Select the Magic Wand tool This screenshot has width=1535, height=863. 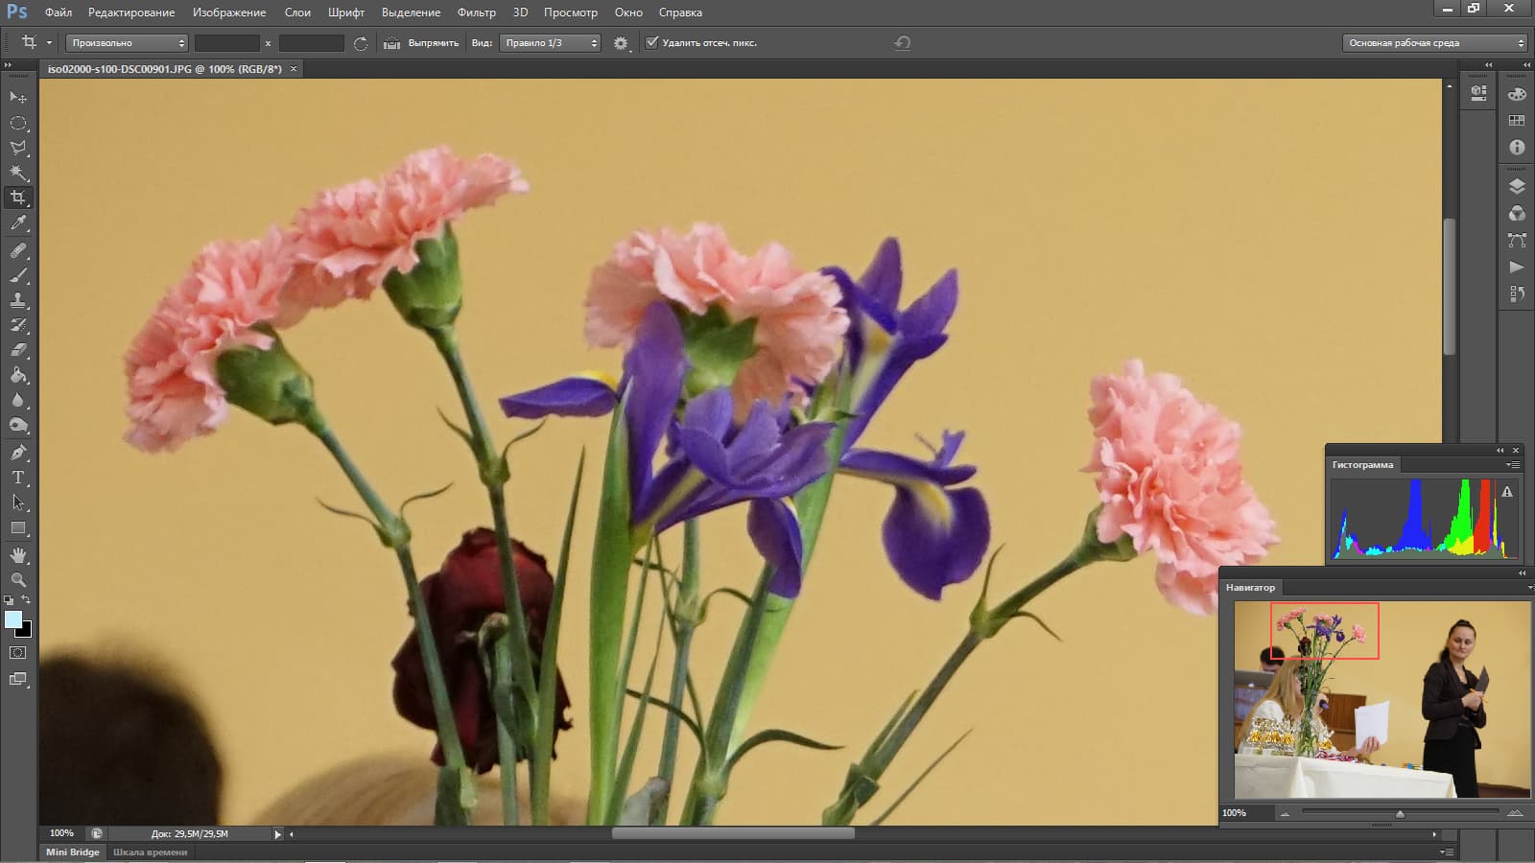click(x=18, y=173)
